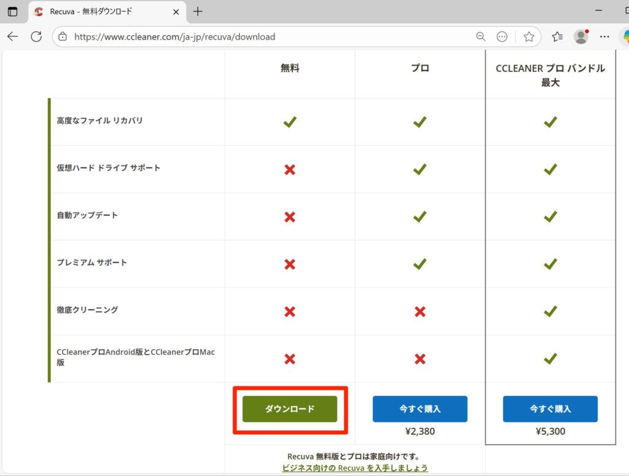Click the zoom magnifier icon in address bar

(x=481, y=37)
